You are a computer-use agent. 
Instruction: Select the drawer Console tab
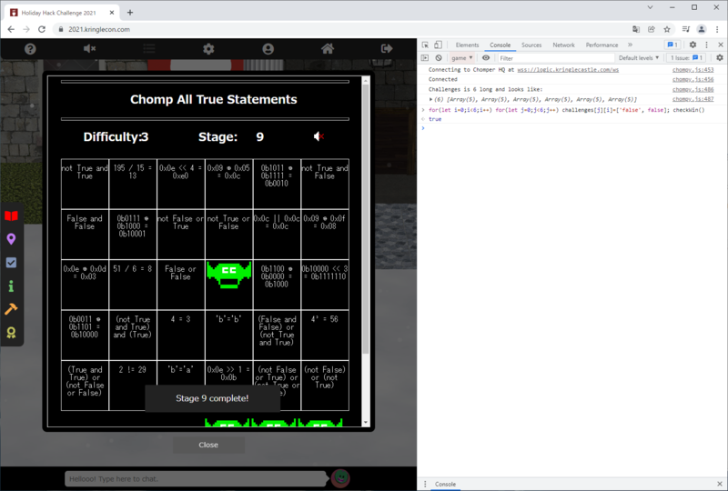[445, 484]
